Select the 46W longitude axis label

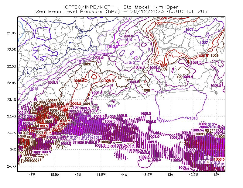[32, 175]
